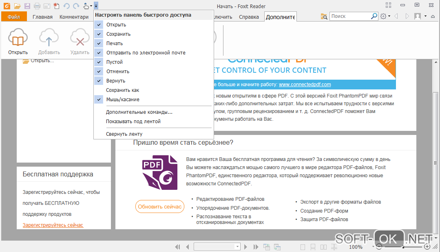This screenshot has height=252, width=440.
Task: Open the touch mode dropdown arrow
Action: (91, 6)
